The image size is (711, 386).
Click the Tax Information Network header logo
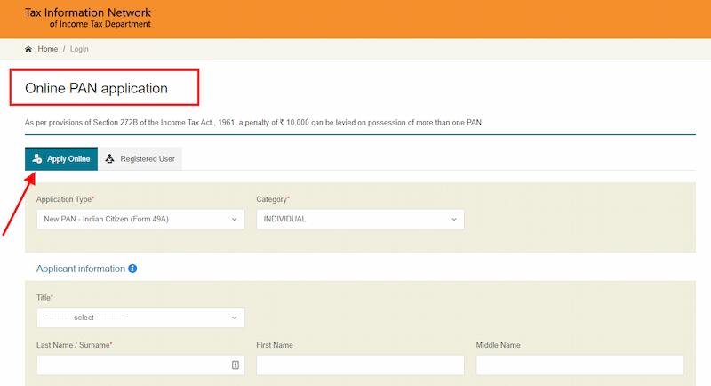(88, 18)
